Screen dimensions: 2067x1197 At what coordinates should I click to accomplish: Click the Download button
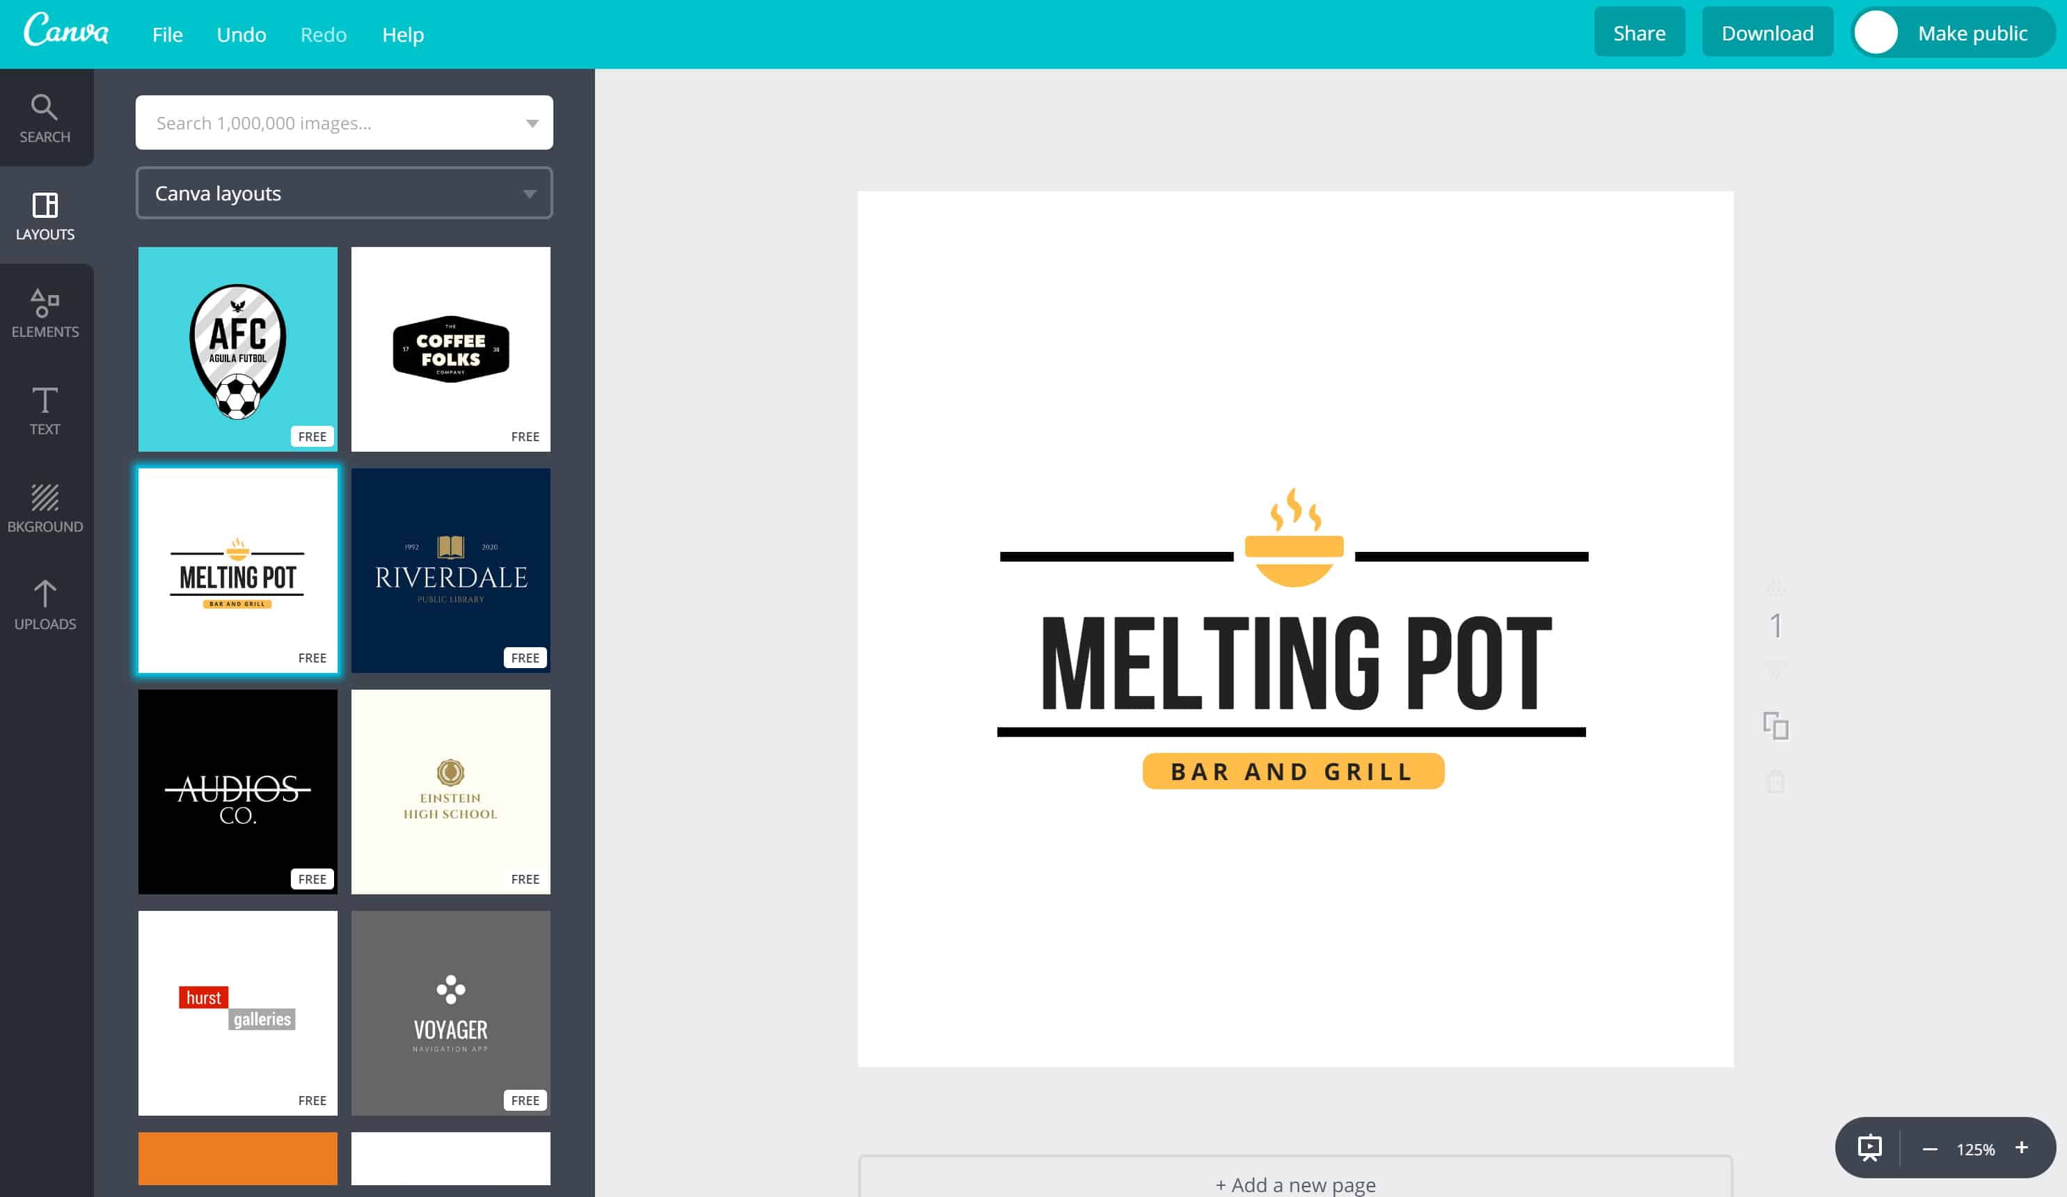(1766, 33)
